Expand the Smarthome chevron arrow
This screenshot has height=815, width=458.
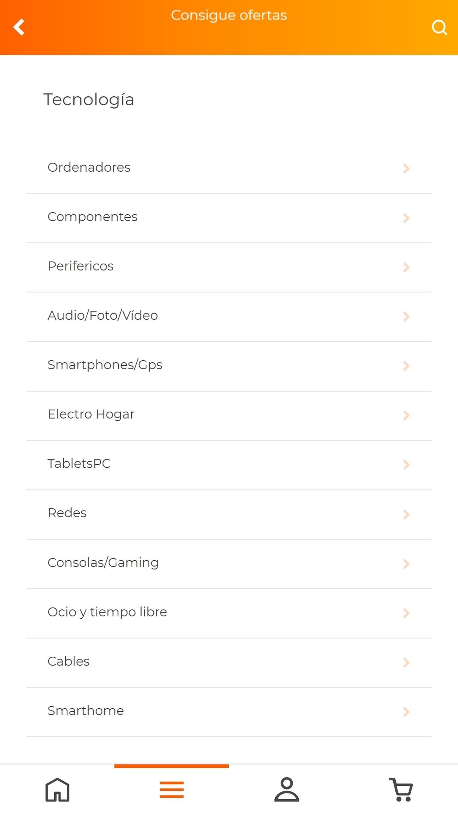tap(406, 712)
